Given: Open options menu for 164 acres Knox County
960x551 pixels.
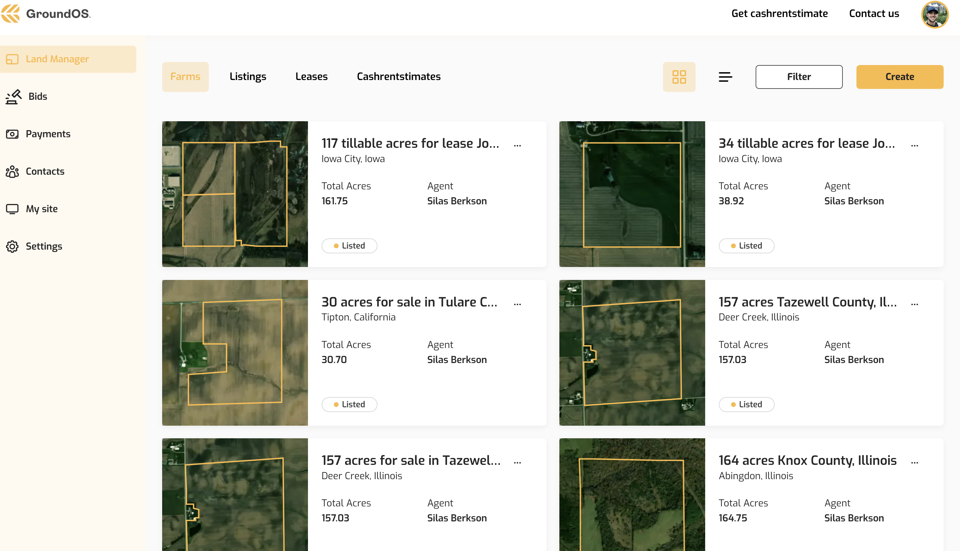Looking at the screenshot, I should pos(915,462).
